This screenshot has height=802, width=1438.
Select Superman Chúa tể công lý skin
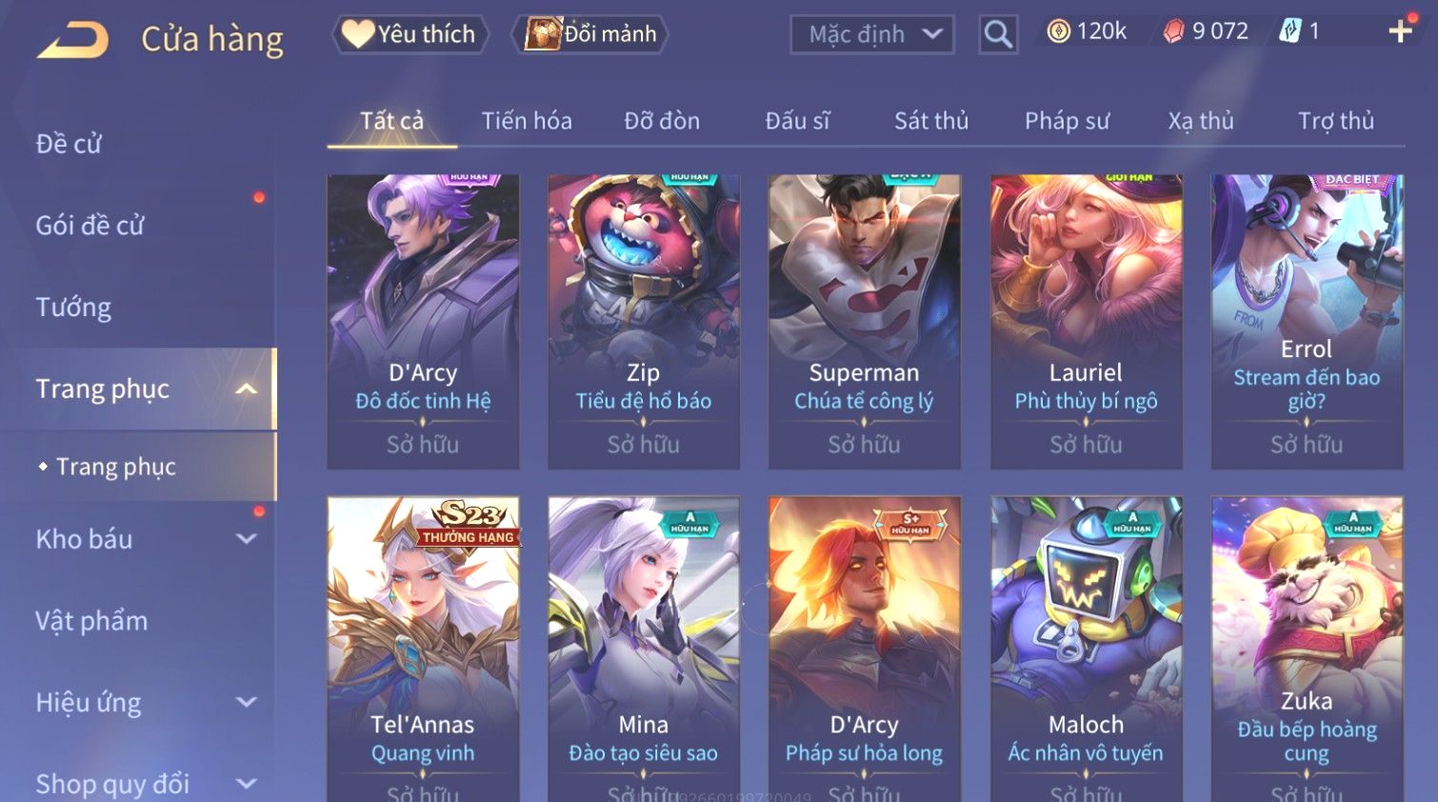point(864,321)
